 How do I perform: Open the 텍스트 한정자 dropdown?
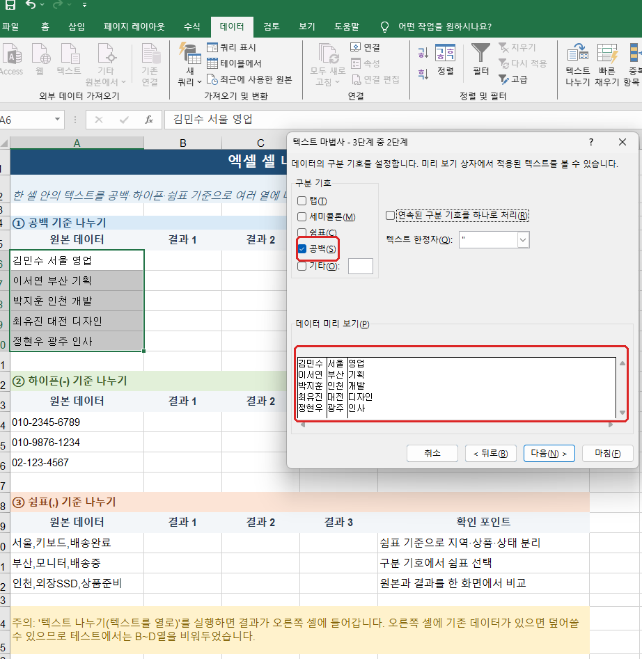tap(523, 240)
